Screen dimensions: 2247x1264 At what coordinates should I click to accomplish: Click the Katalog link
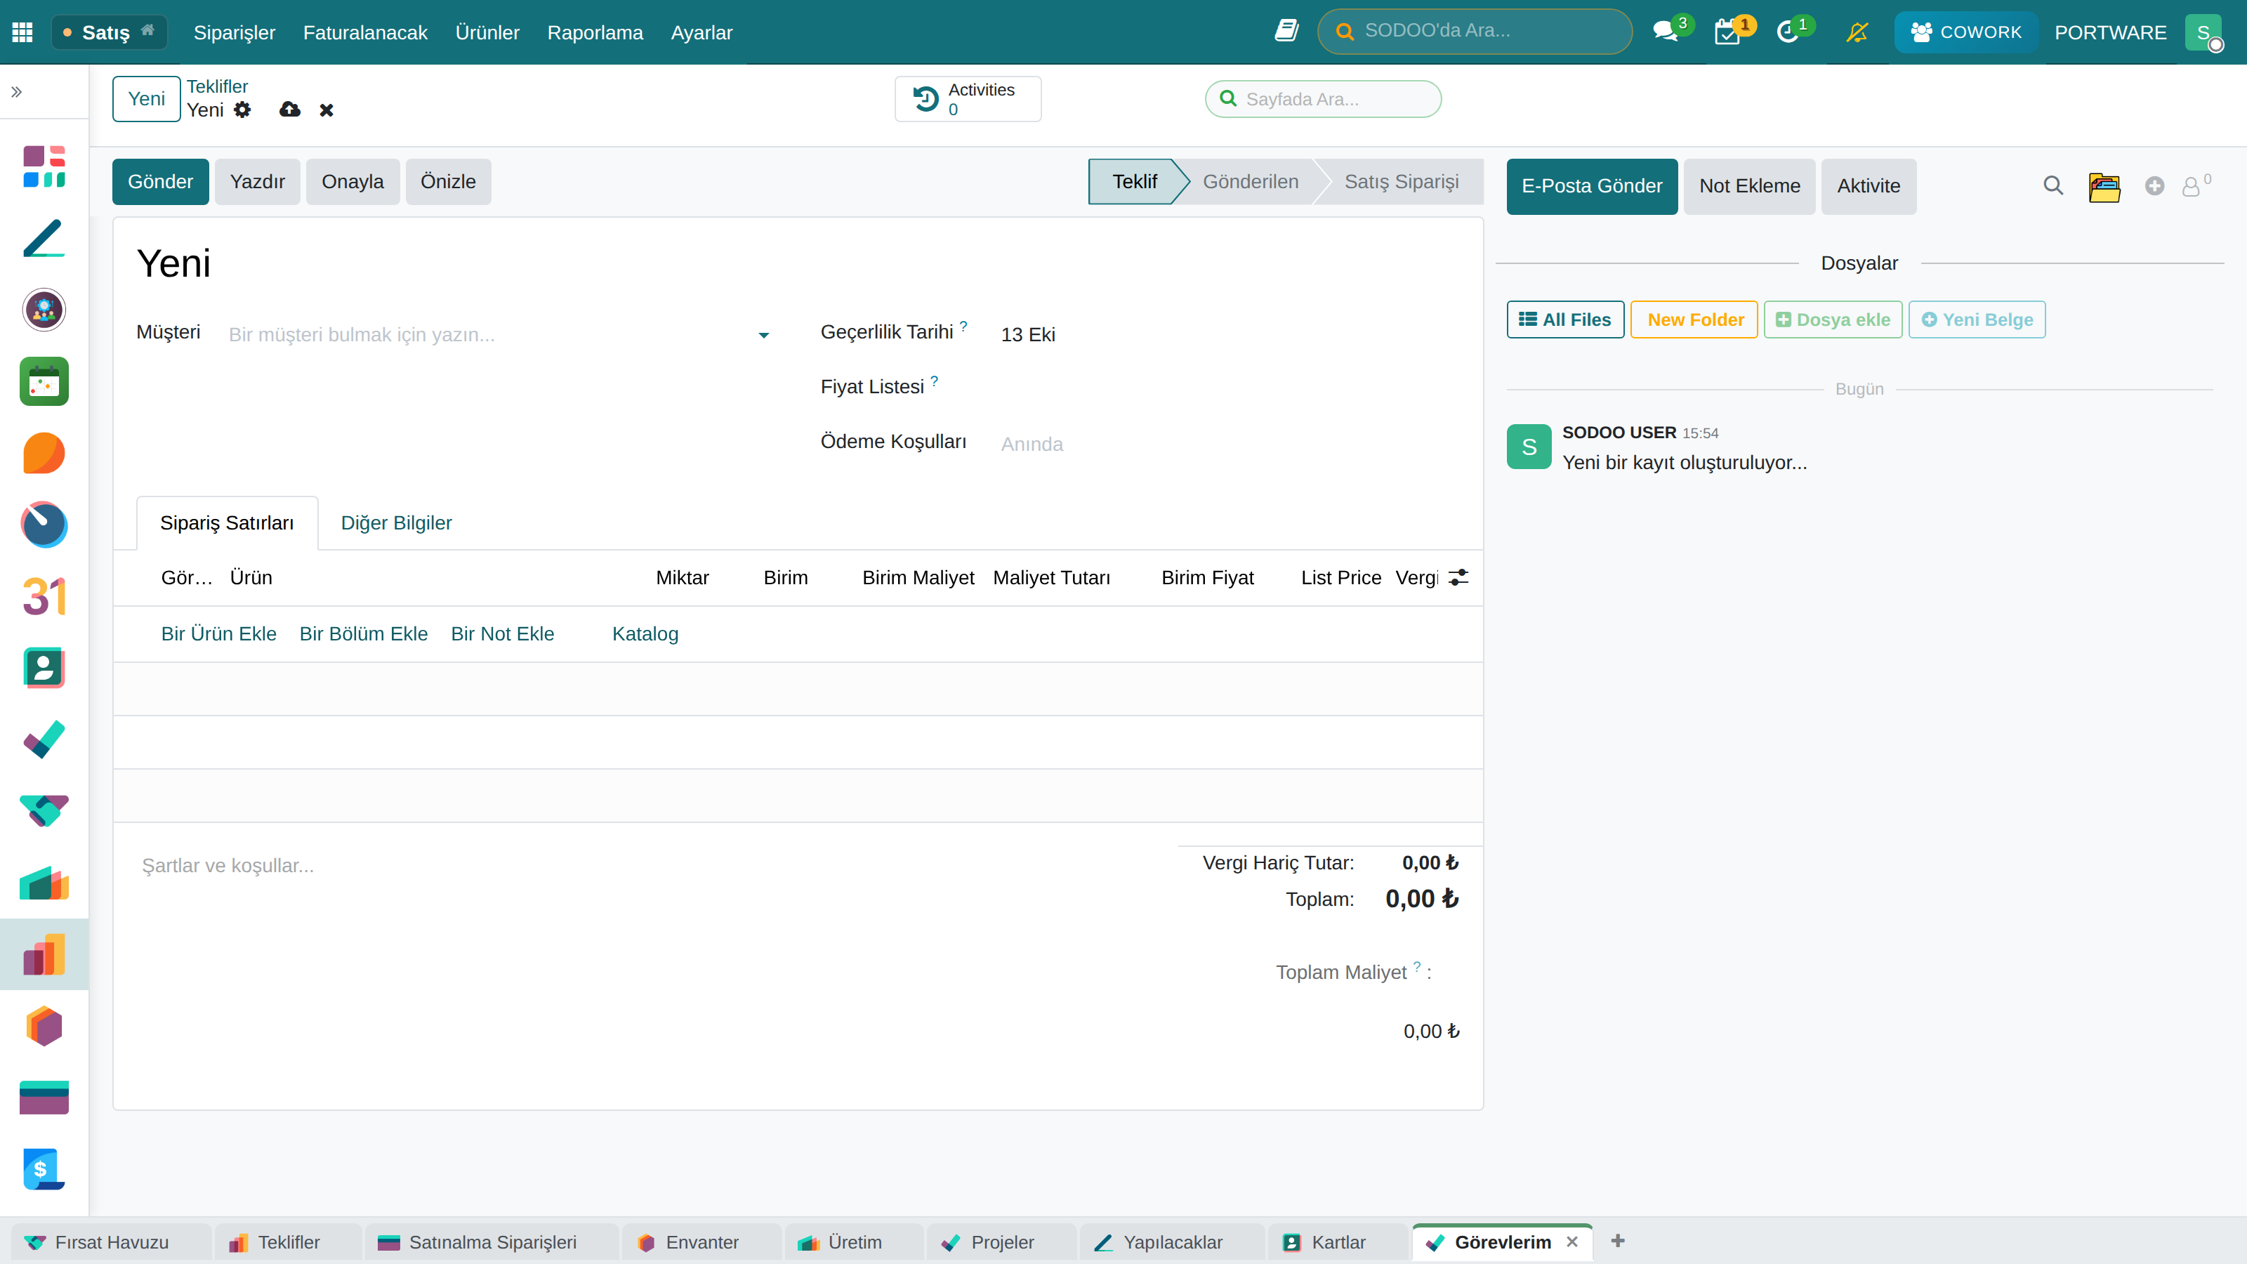coord(645,634)
